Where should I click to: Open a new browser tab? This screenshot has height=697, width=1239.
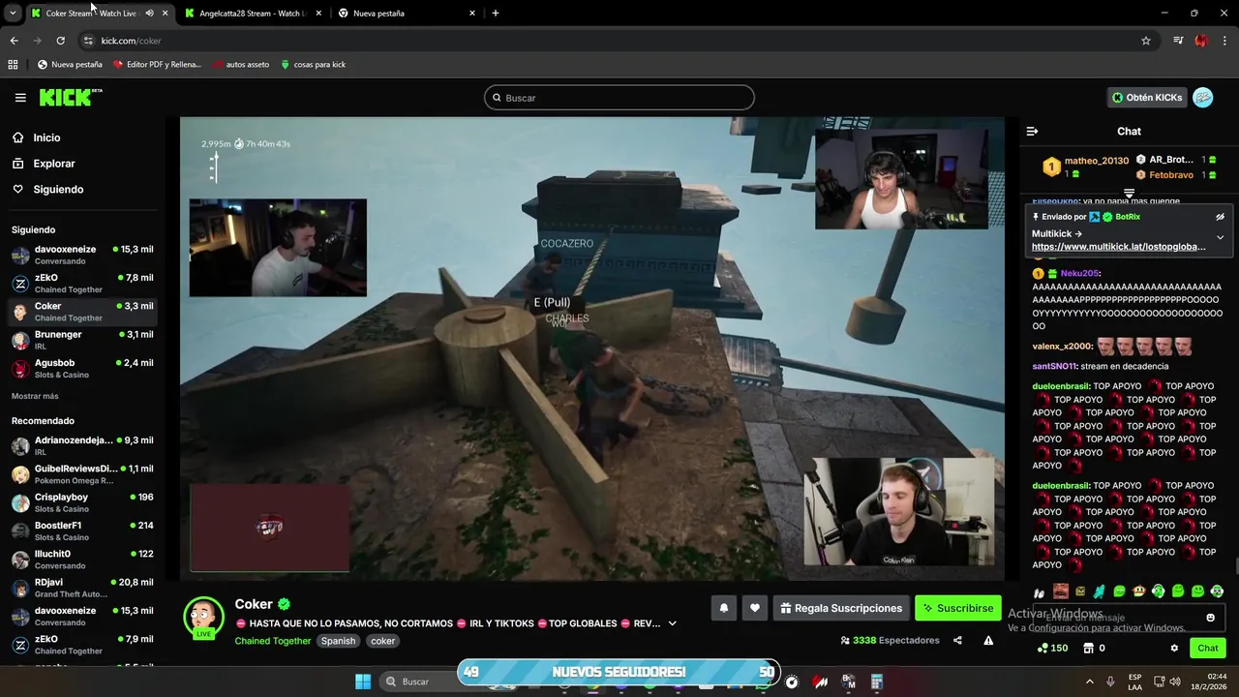[x=496, y=14]
